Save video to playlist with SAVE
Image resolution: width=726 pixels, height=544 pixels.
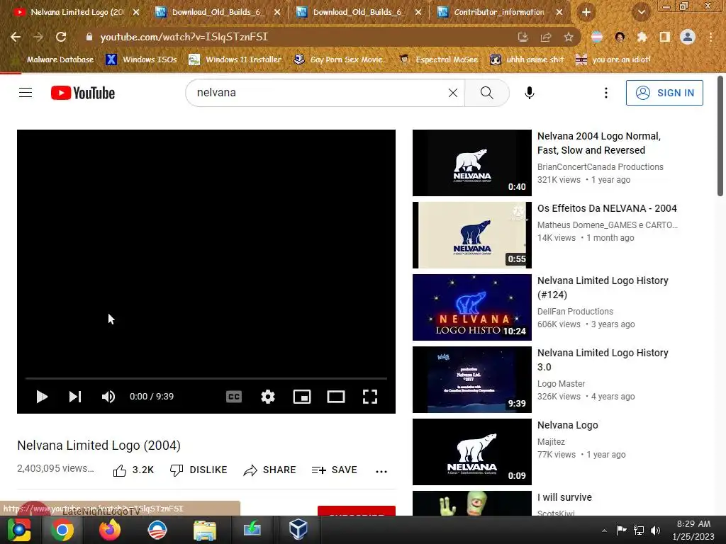(x=335, y=470)
